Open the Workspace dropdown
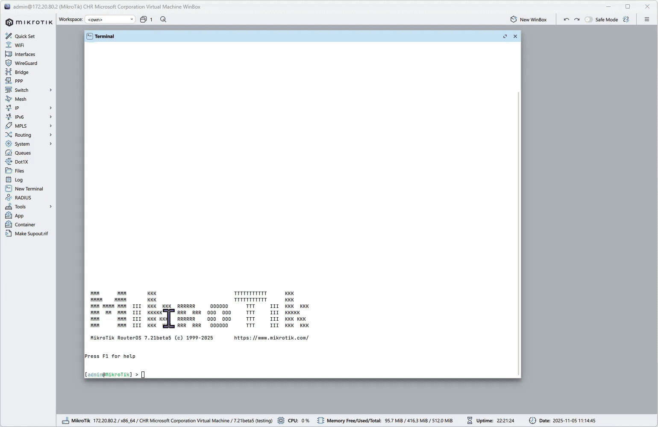 110,19
